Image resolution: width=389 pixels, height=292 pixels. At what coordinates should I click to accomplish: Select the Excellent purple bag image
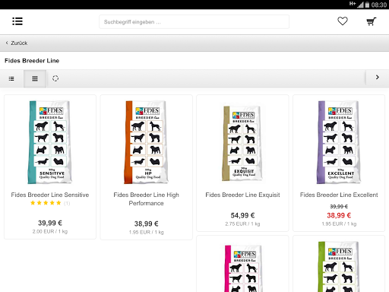[x=339, y=142]
